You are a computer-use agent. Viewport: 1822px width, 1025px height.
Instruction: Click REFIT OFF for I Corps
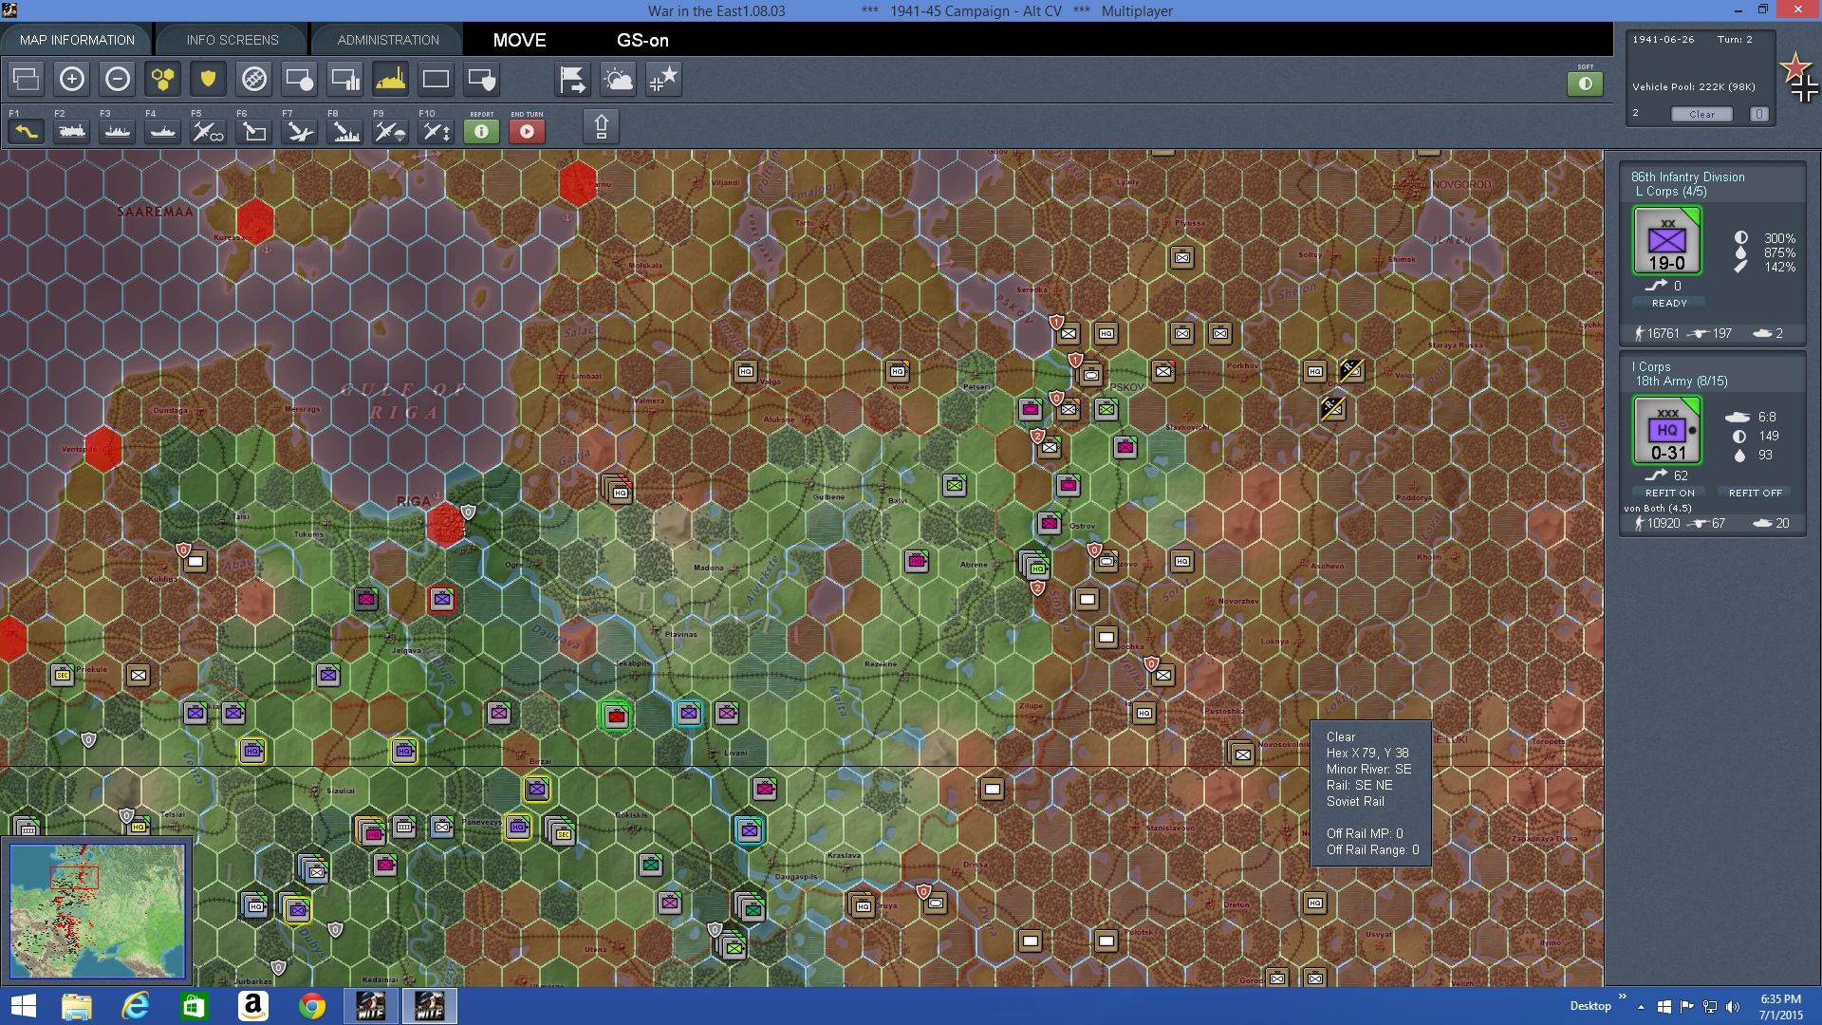1755,493
